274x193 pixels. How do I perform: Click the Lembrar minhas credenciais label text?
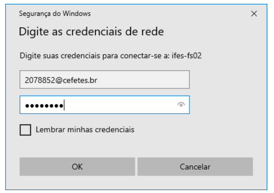click(85, 129)
